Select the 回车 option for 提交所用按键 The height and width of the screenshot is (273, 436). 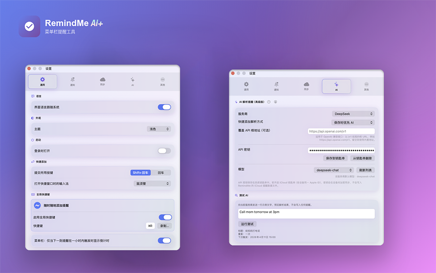point(161,173)
